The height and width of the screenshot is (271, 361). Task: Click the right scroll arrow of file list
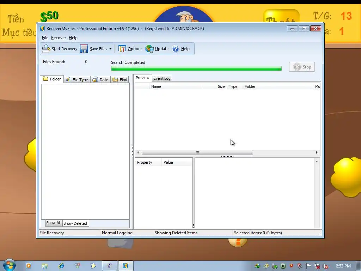(317, 152)
